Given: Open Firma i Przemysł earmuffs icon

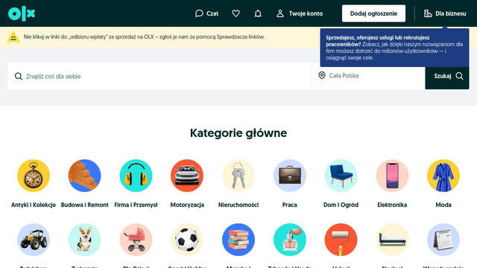Looking at the screenshot, I should coord(136,176).
